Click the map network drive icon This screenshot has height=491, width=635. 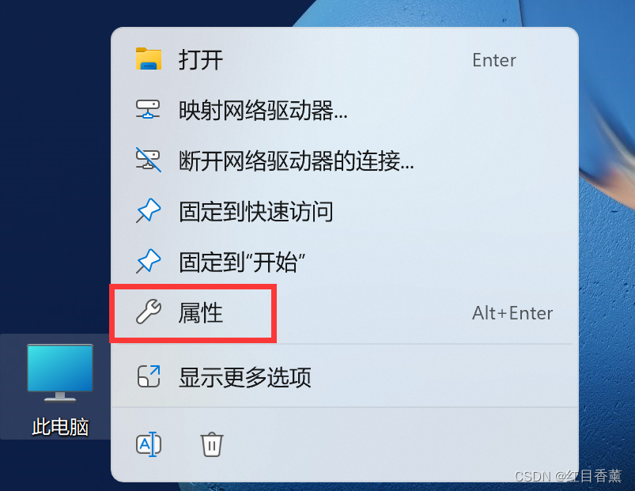click(x=148, y=110)
